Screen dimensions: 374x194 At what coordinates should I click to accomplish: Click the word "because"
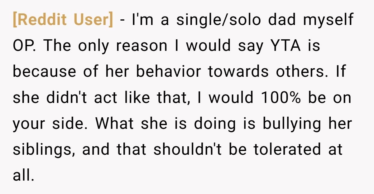click(45, 72)
